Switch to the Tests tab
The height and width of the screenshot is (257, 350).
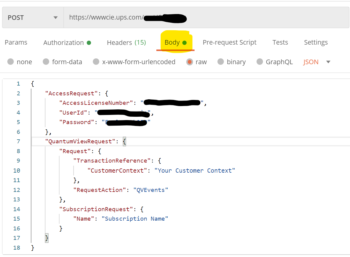pos(280,42)
